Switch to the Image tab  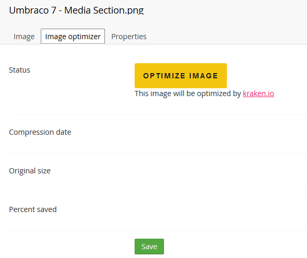click(x=24, y=37)
